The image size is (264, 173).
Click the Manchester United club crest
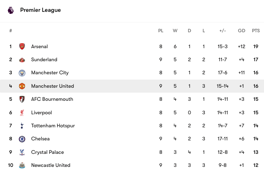(22, 86)
